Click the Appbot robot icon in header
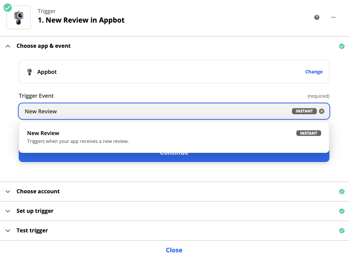349x258 pixels. click(19, 17)
